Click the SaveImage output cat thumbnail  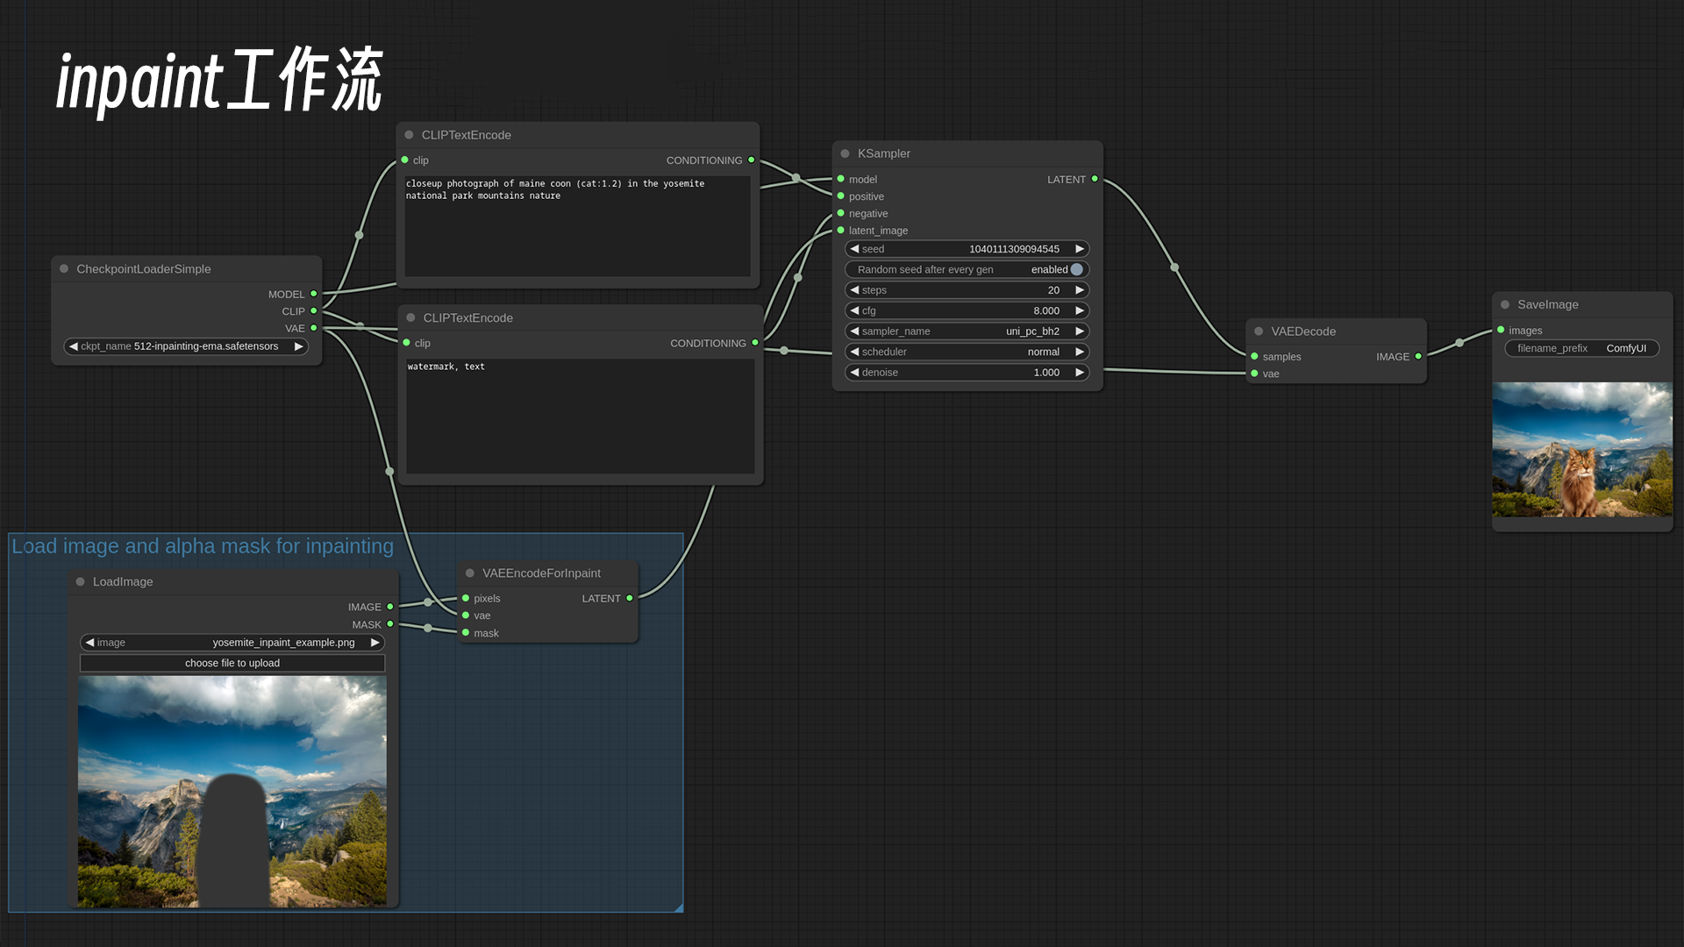point(1582,450)
